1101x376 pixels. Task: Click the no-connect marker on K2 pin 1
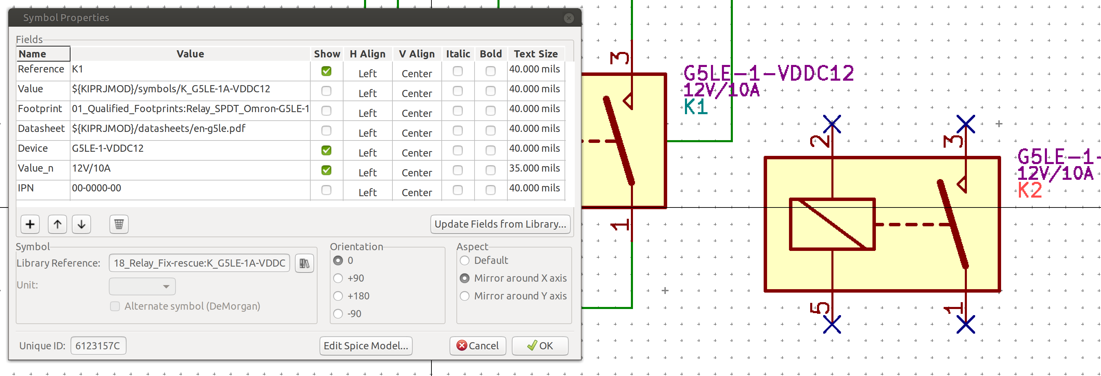click(x=966, y=324)
